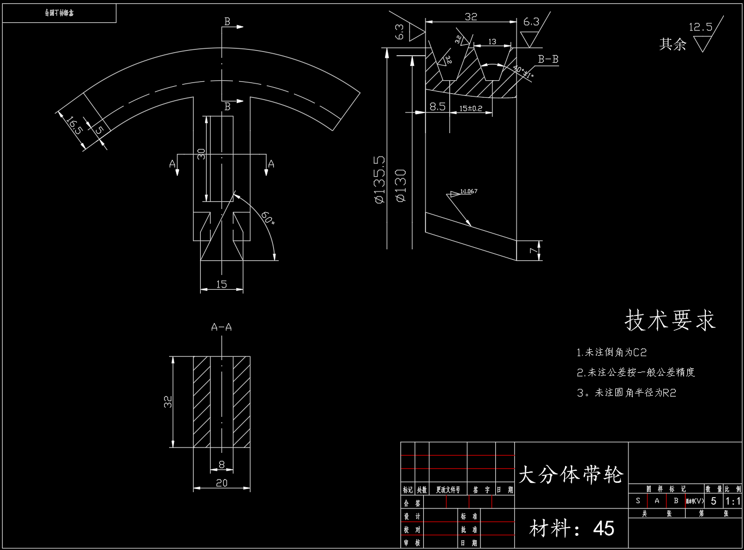Click the quantity value 5 cell

(x=713, y=501)
